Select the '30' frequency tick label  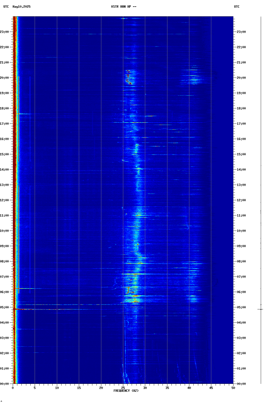click(x=145, y=388)
